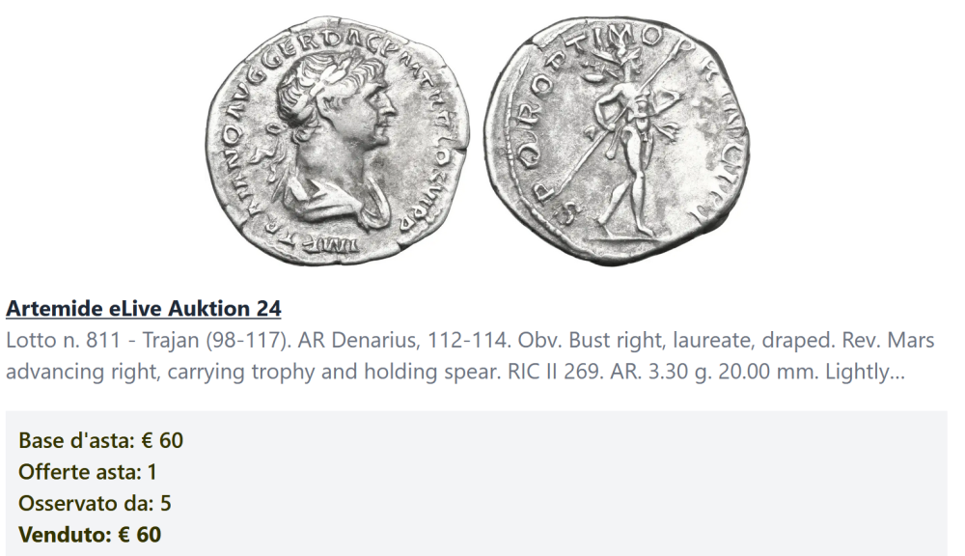Click the truncated ellipsis after "Lightly"
Image resolution: width=965 pixels, height=556 pixels.
(897, 372)
